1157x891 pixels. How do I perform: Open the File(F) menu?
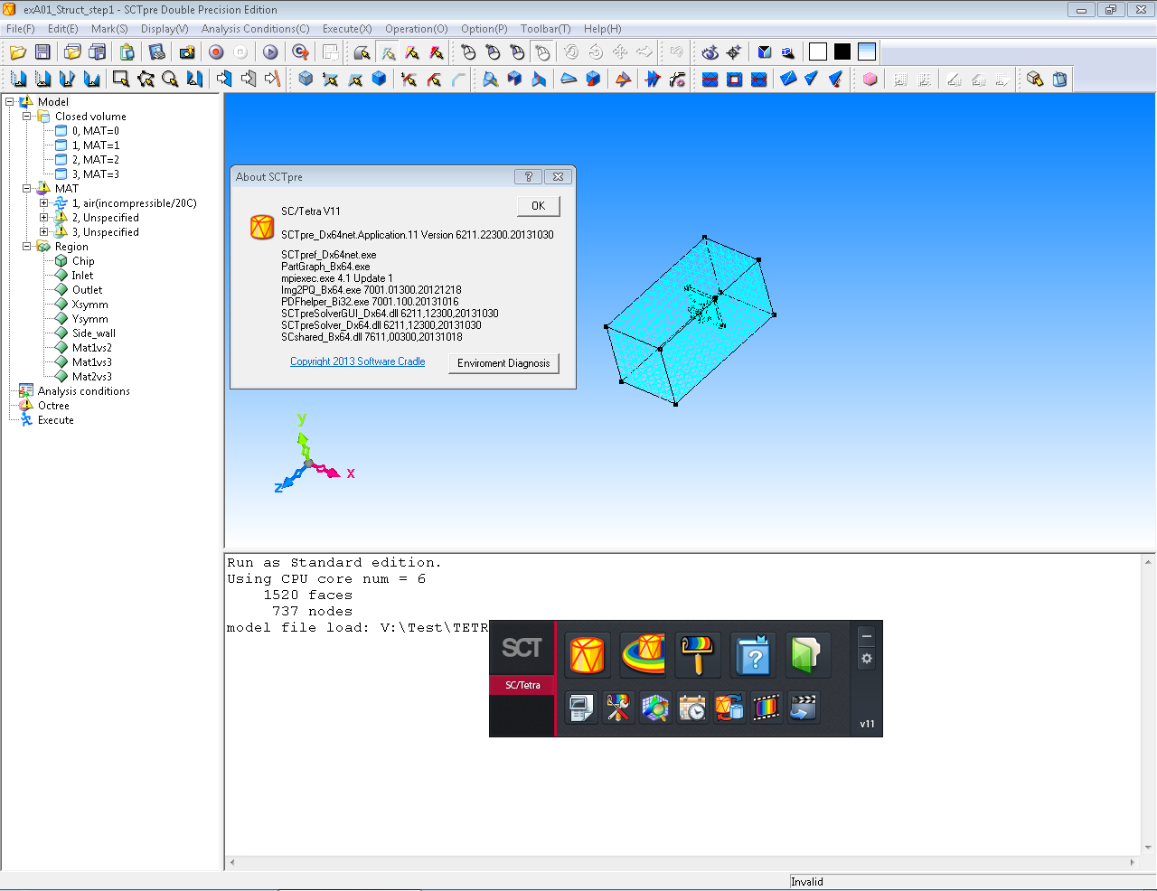click(21, 29)
